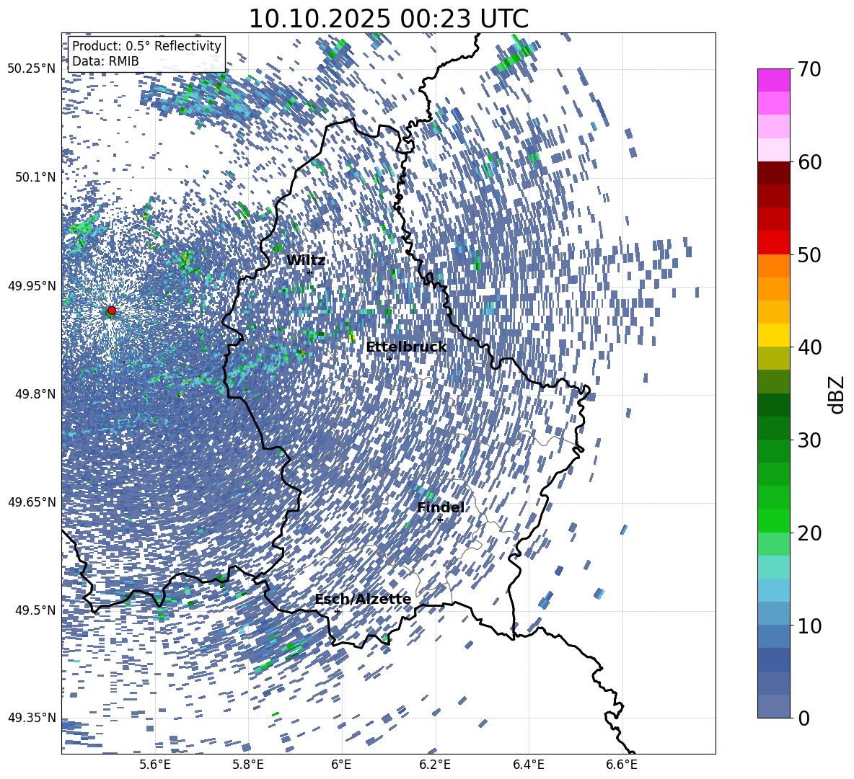854x779 pixels.
Task: Pick the magenta swatch at colorbar top
Action: pyautogui.click(x=773, y=81)
